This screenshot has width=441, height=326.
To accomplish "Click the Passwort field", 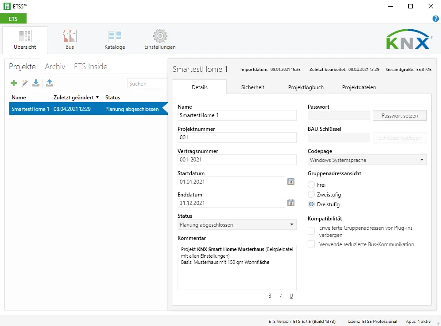I will point(339,115).
